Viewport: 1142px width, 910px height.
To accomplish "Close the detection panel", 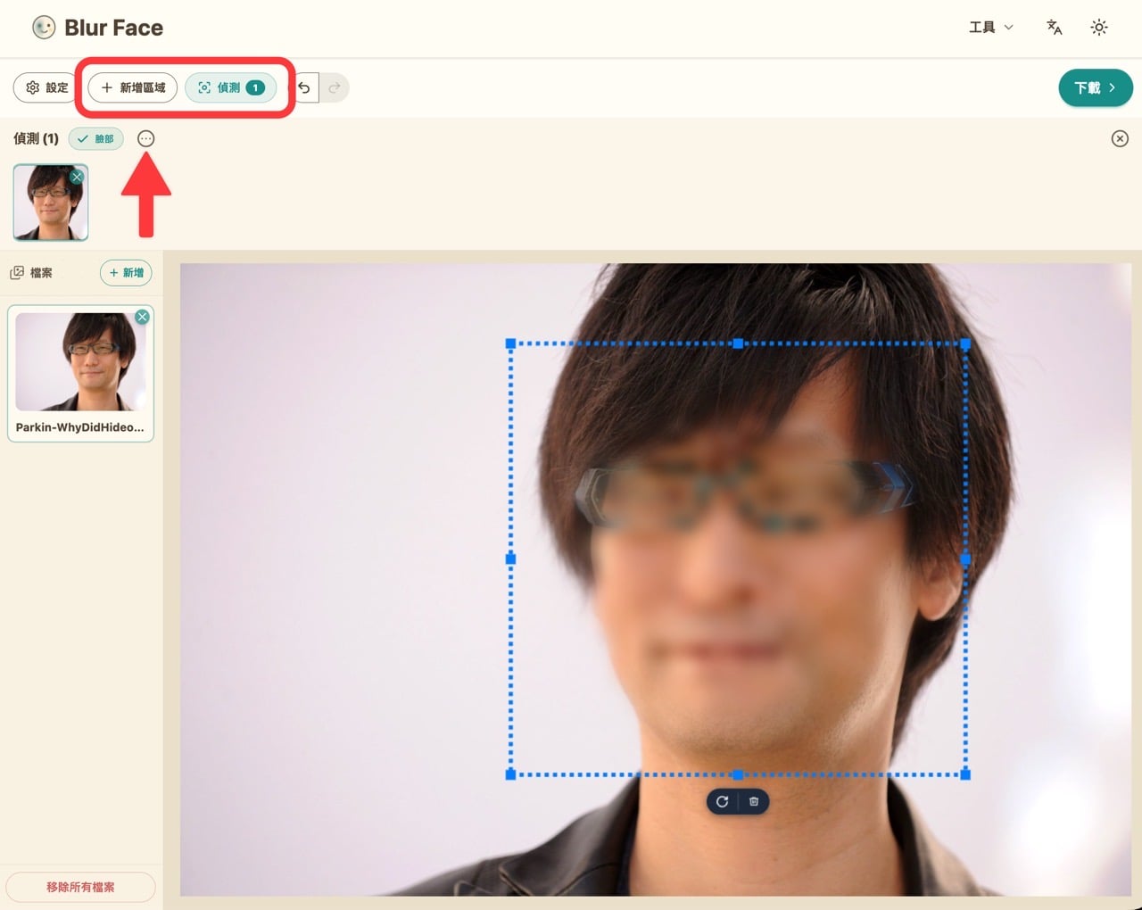I will click(1120, 138).
